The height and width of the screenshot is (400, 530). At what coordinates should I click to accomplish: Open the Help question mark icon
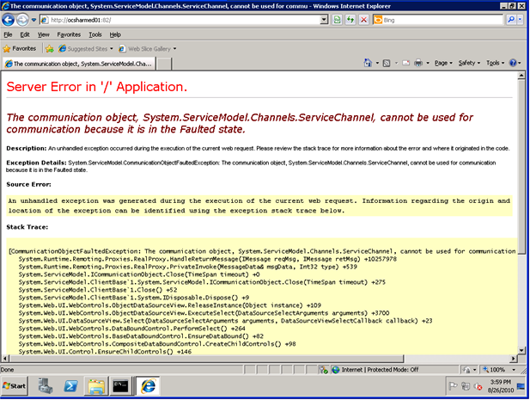click(513, 64)
